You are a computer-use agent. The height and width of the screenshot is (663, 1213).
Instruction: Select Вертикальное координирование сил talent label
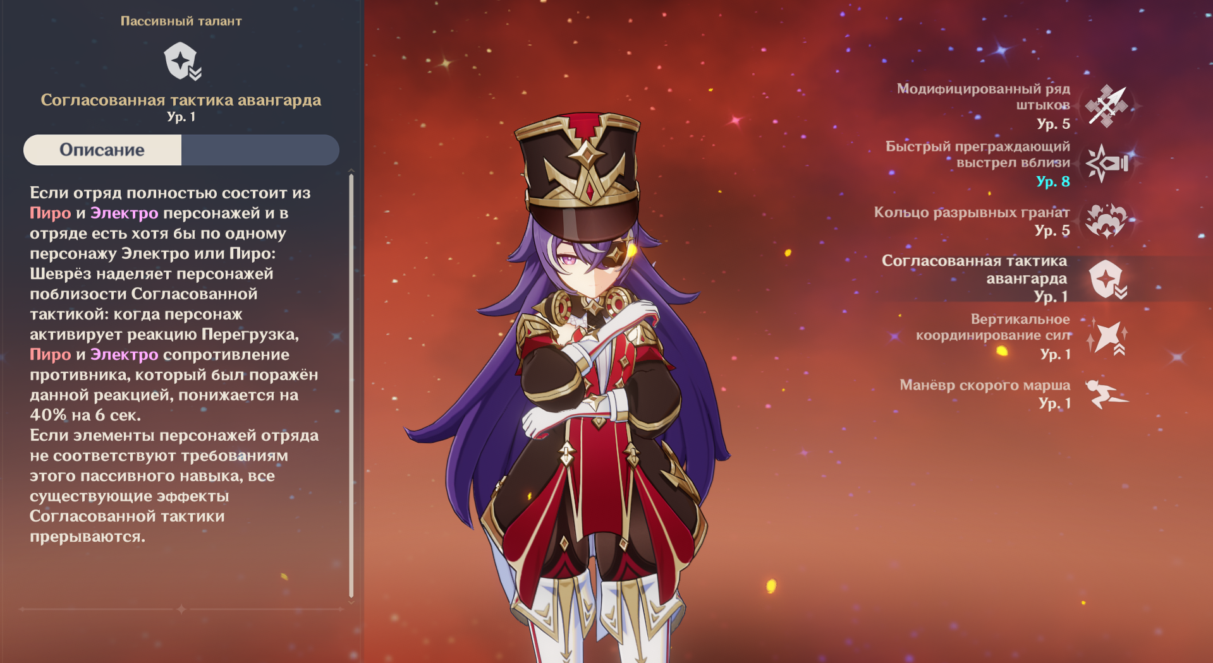[993, 327]
